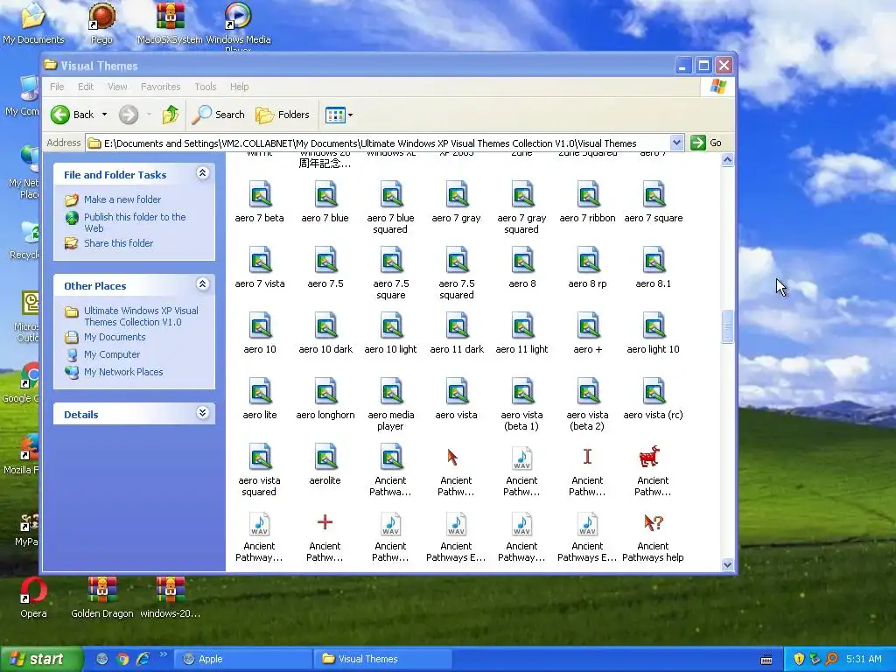Select the Ancient Pathways help cursor file

[653, 536]
